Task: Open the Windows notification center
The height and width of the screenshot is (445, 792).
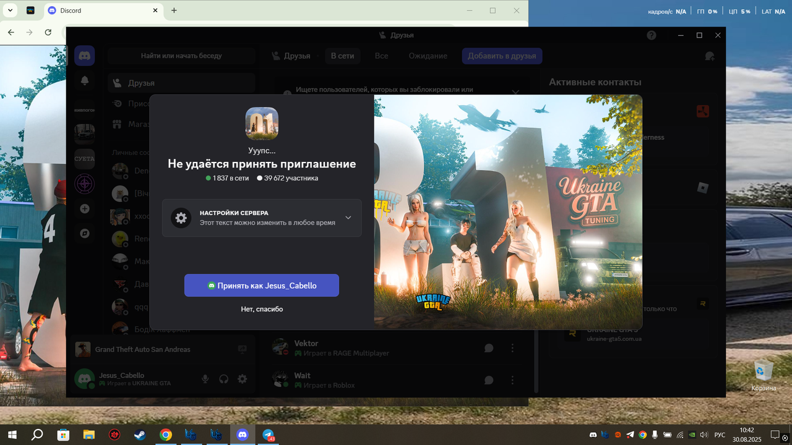Action: point(775,434)
